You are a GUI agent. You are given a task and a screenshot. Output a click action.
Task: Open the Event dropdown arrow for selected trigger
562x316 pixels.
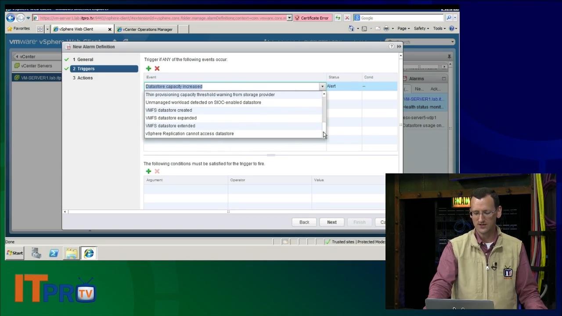coord(322,86)
